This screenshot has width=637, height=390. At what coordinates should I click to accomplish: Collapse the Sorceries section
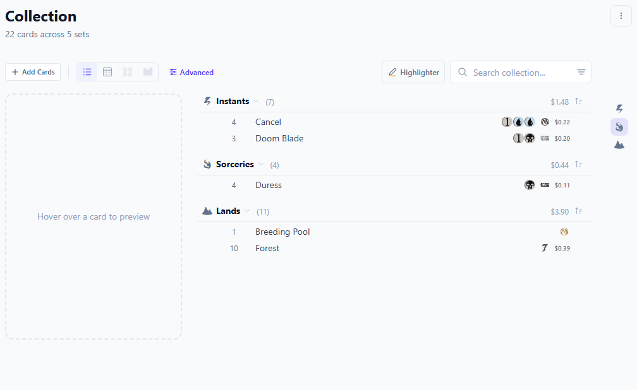click(260, 165)
